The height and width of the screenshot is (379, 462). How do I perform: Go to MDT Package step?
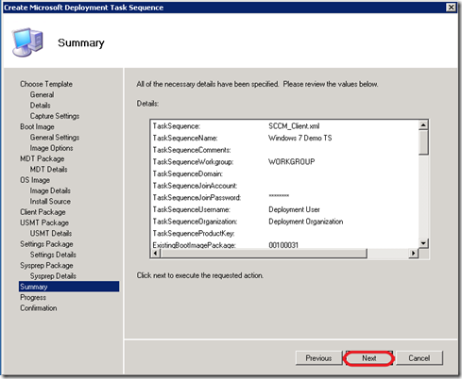point(43,158)
